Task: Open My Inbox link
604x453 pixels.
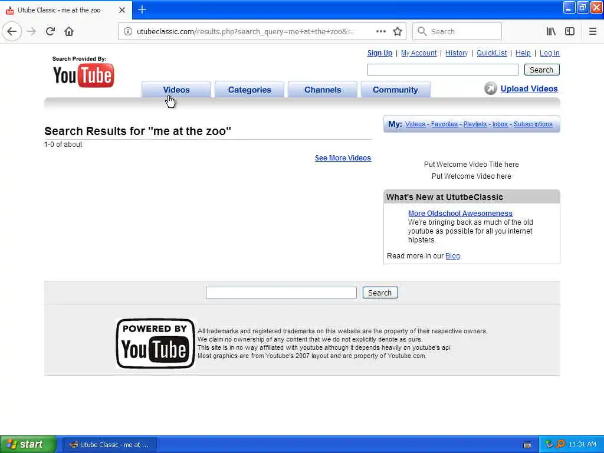Action: tap(500, 124)
